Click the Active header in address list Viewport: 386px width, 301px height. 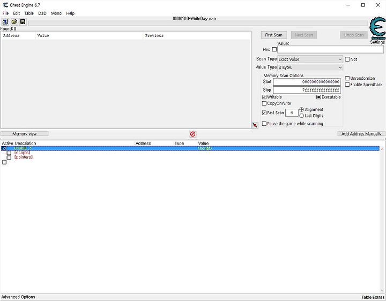click(x=8, y=144)
